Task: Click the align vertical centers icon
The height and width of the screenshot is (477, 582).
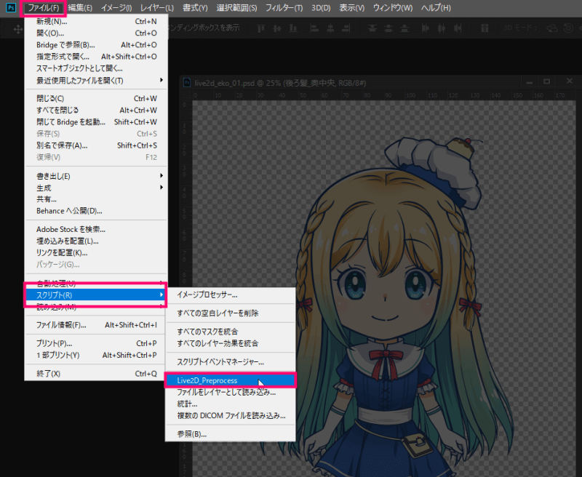Action: (277, 28)
